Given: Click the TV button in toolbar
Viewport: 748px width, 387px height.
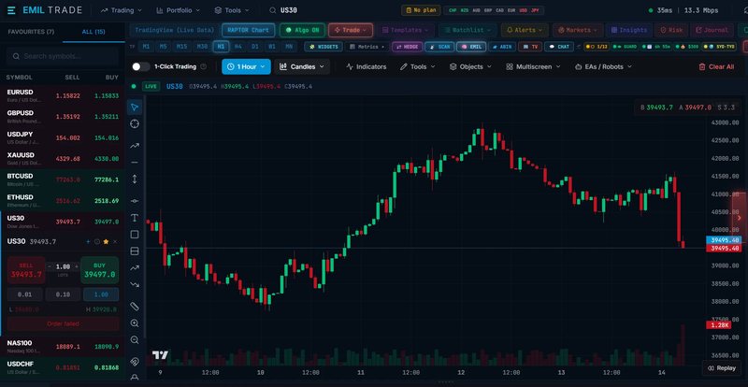Looking at the screenshot, I should (530, 47).
